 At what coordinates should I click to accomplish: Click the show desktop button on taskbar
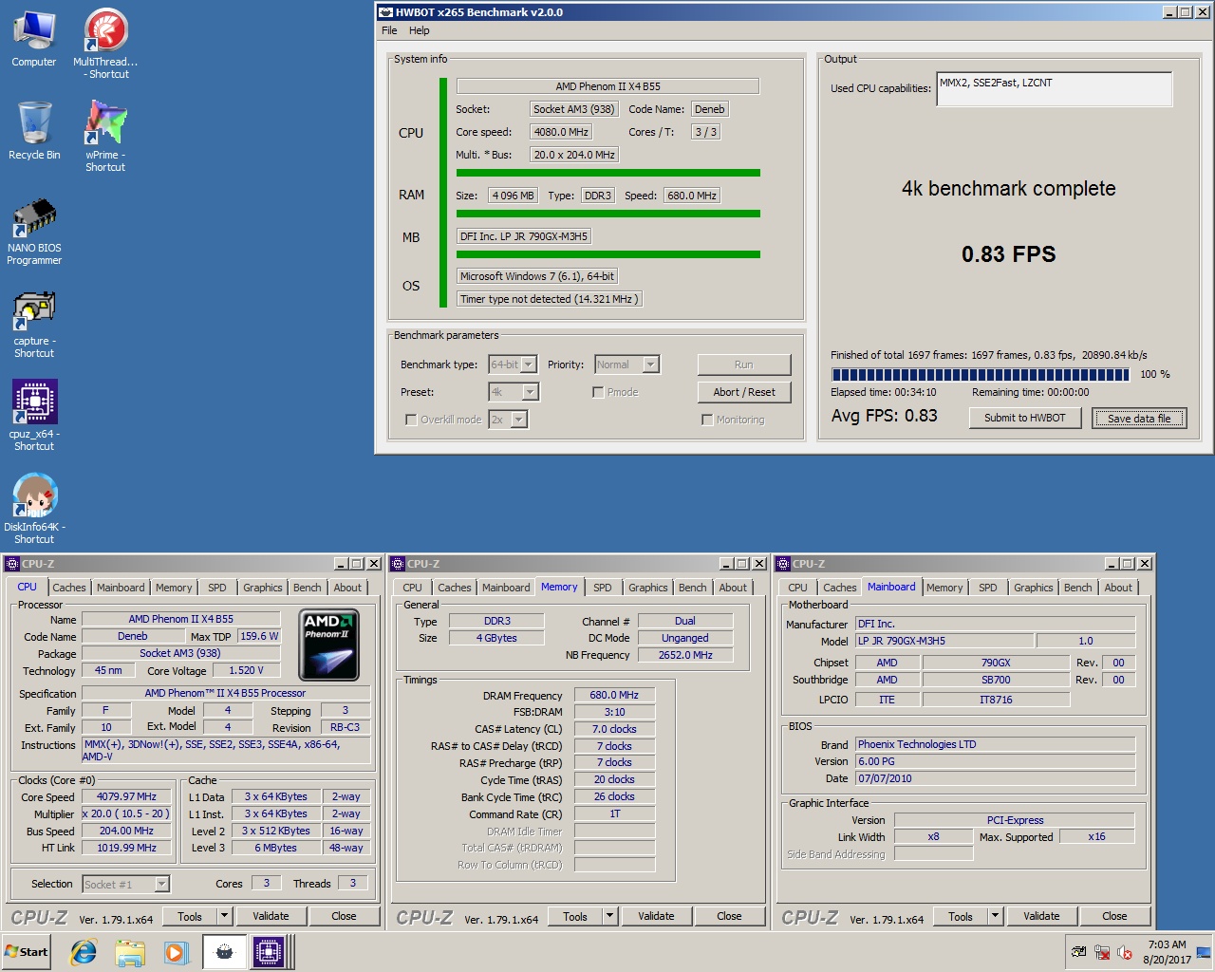[x=1204, y=952]
